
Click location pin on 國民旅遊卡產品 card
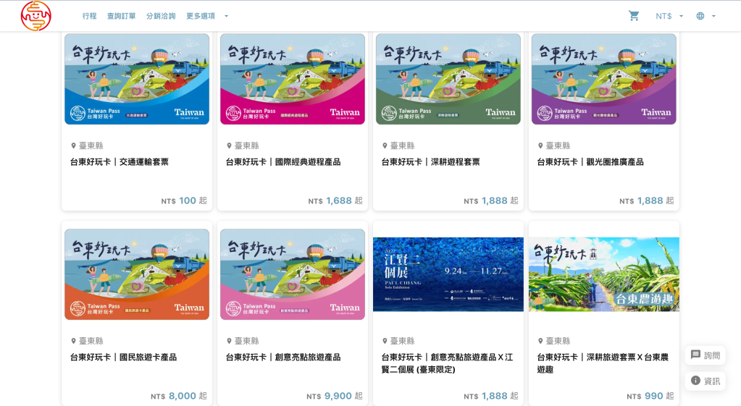[73, 341]
